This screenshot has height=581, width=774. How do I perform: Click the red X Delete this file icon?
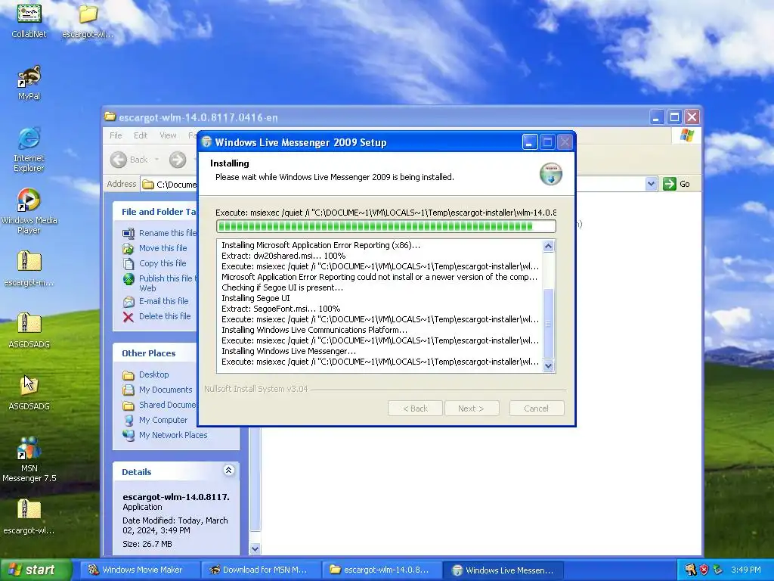click(x=128, y=317)
